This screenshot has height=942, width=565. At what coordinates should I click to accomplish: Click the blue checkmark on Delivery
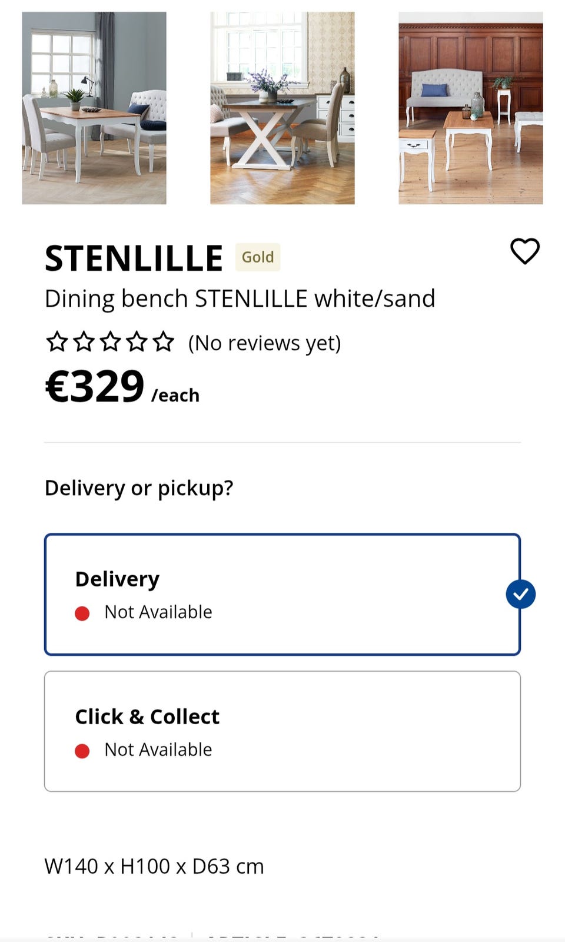520,594
